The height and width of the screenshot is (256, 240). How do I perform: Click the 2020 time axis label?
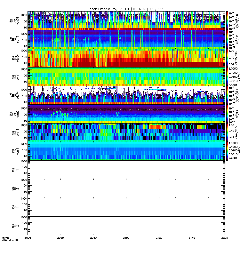click(60, 238)
